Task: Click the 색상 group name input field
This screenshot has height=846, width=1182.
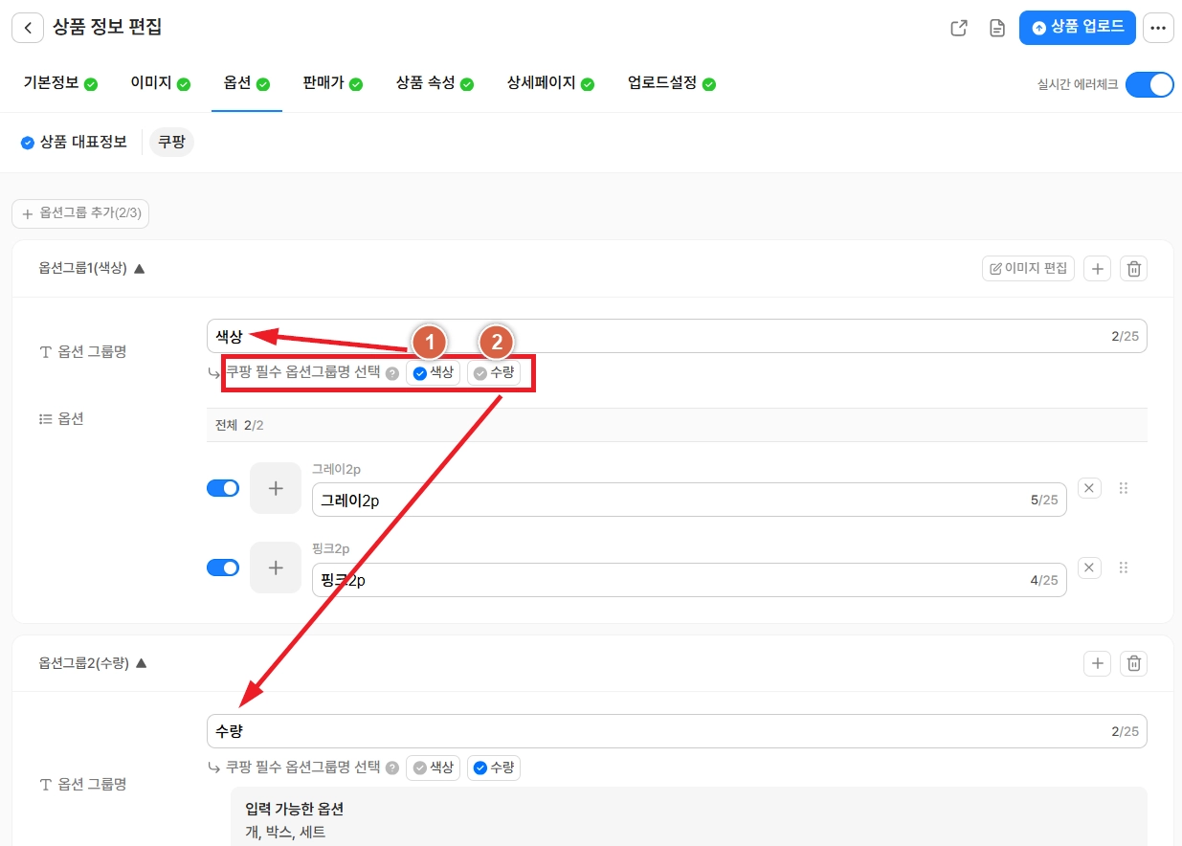Action: [677, 336]
